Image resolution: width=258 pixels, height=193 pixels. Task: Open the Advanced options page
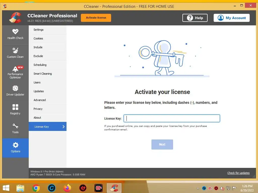(48, 100)
